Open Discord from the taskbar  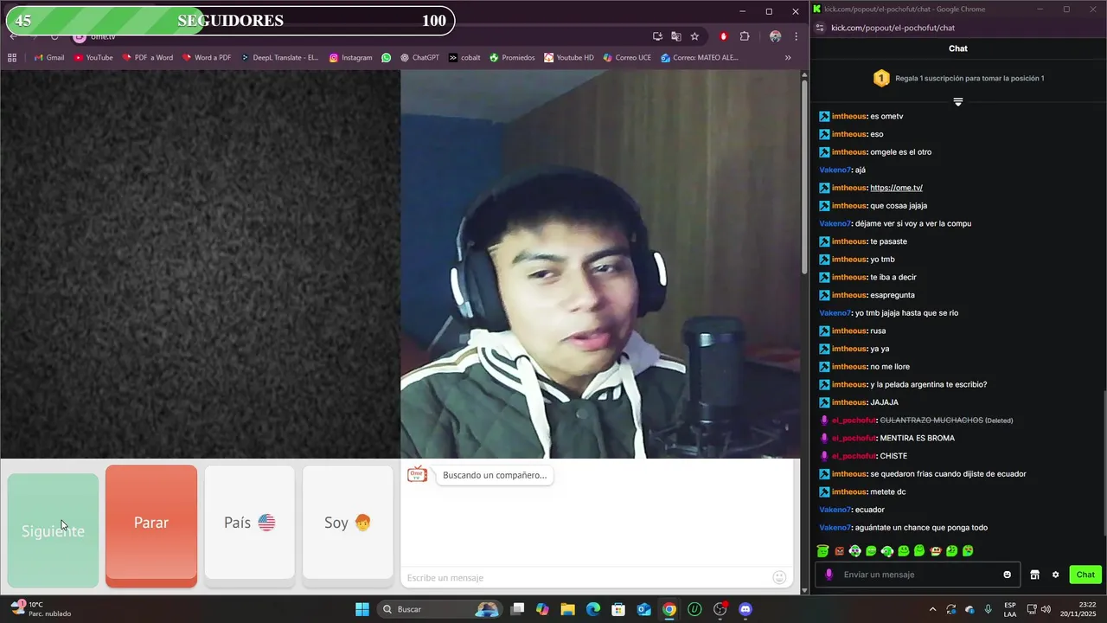(x=745, y=609)
